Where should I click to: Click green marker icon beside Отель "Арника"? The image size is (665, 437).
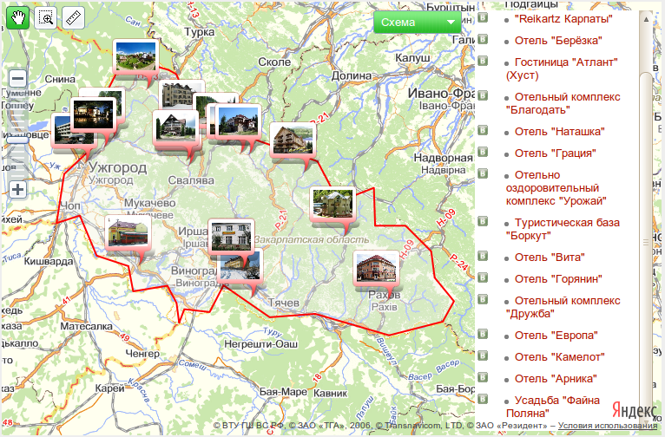coord(483,377)
